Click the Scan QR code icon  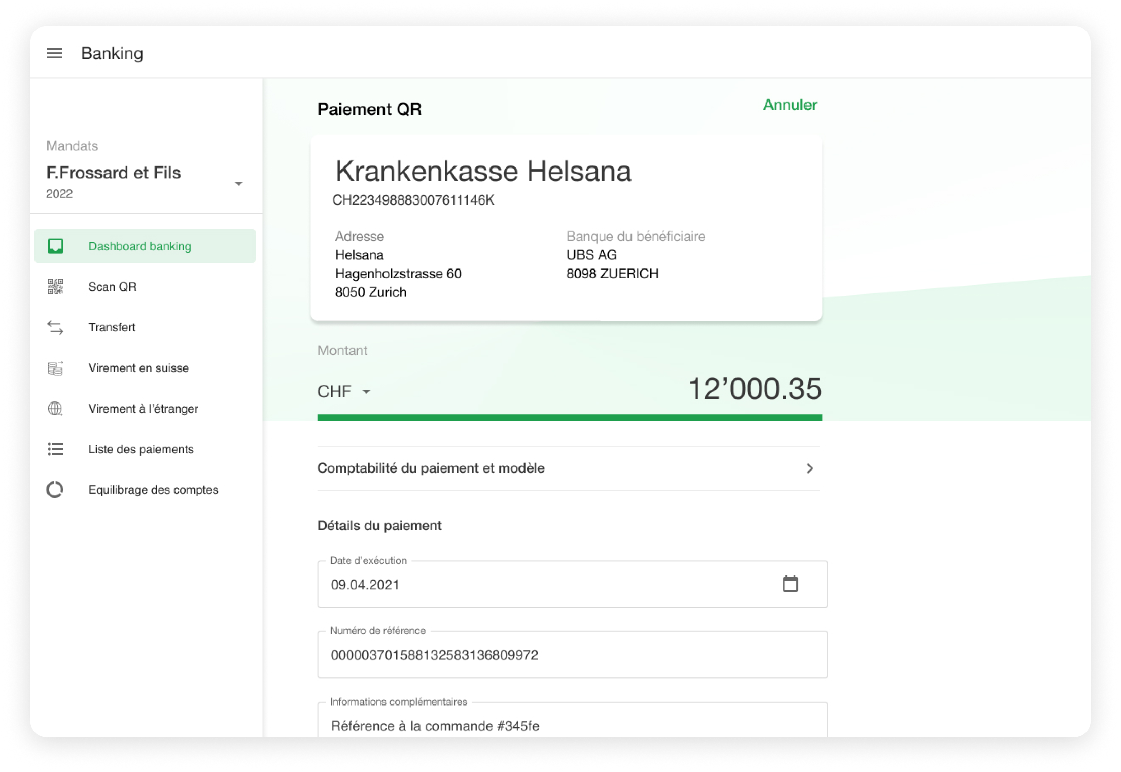coord(55,287)
